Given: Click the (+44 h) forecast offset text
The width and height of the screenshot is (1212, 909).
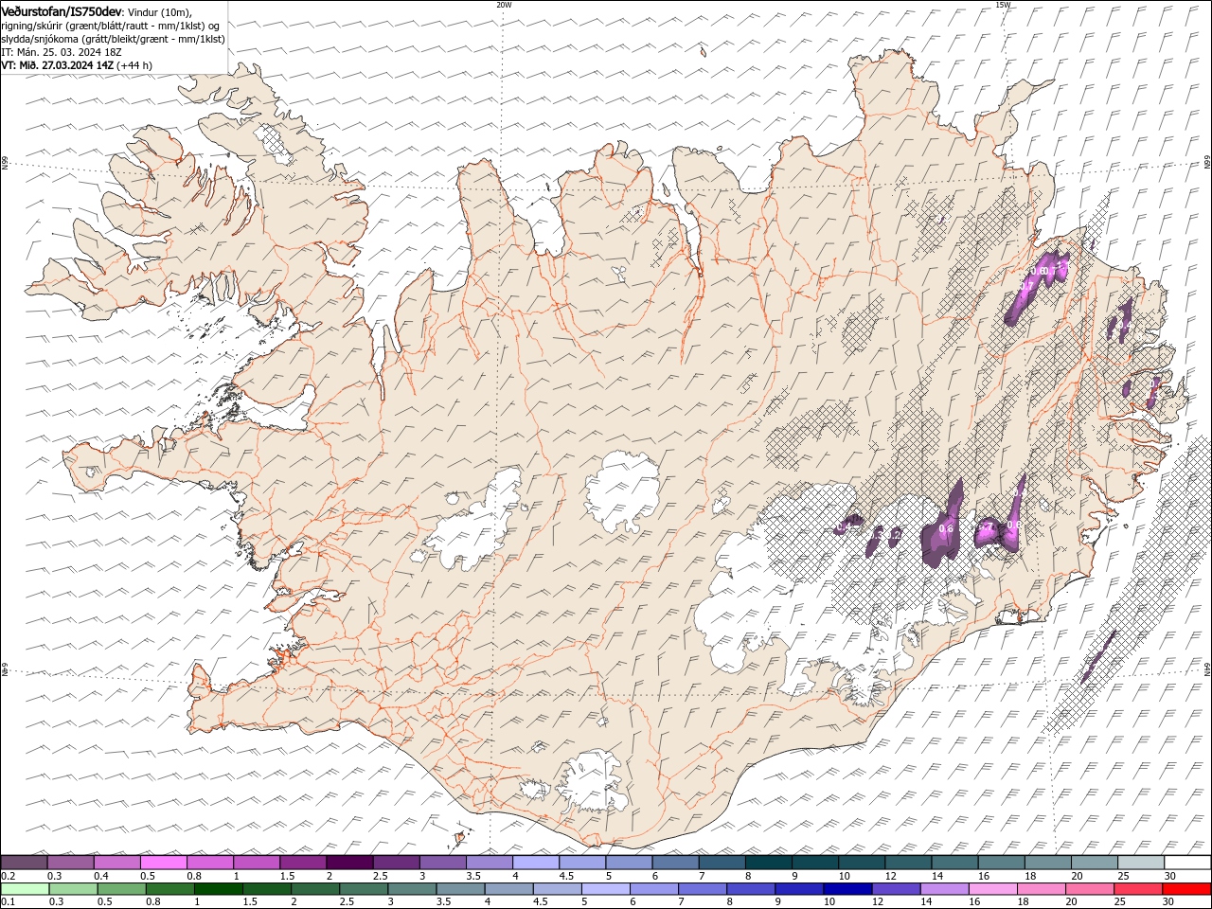Looking at the screenshot, I should coord(134,65).
